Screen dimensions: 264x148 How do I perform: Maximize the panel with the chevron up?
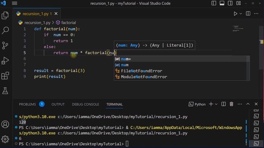[x=248, y=104]
